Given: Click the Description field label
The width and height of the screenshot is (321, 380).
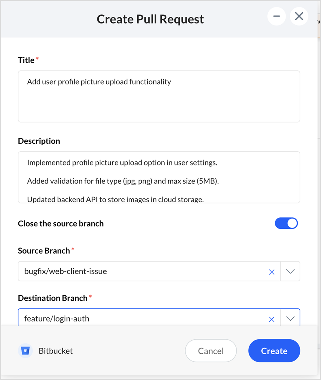Looking at the screenshot, I should coord(39,141).
